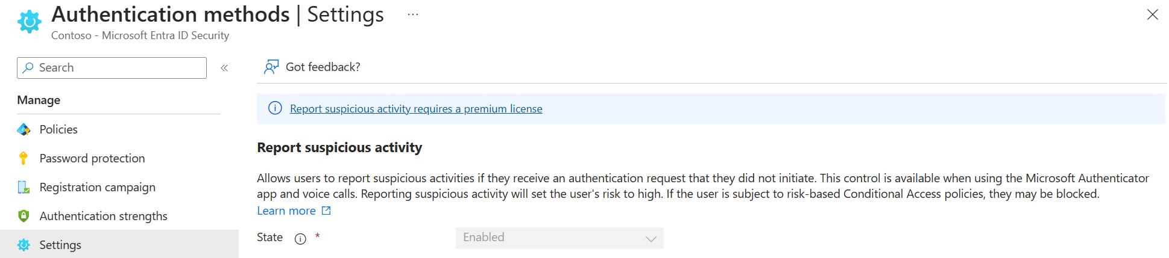Expand the State dropdown chevron arrow
1169x258 pixels.
click(651, 239)
